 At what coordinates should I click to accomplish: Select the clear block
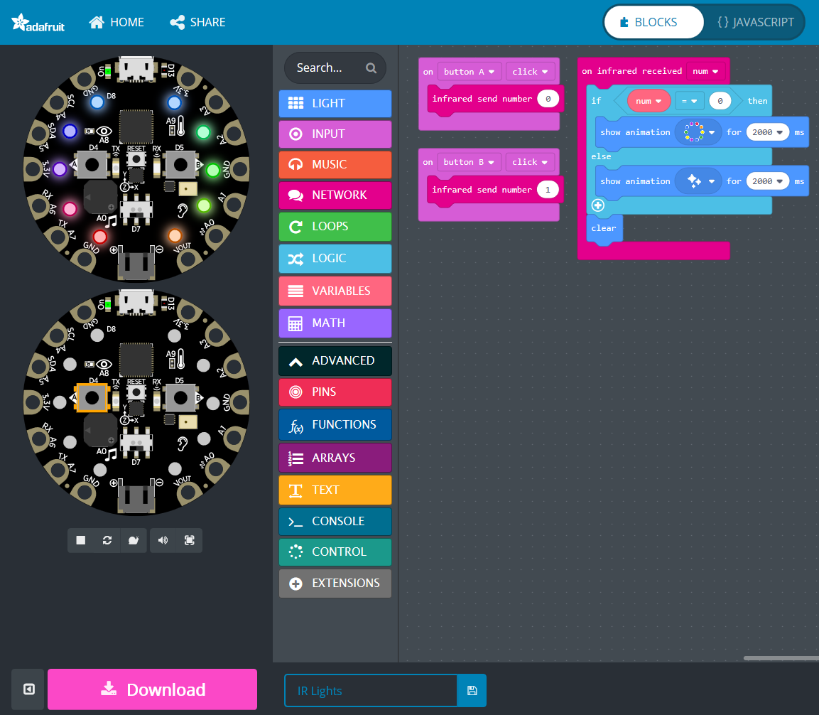click(x=604, y=228)
